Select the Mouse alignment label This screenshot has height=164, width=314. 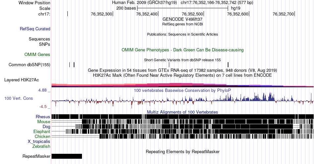coord(44,122)
